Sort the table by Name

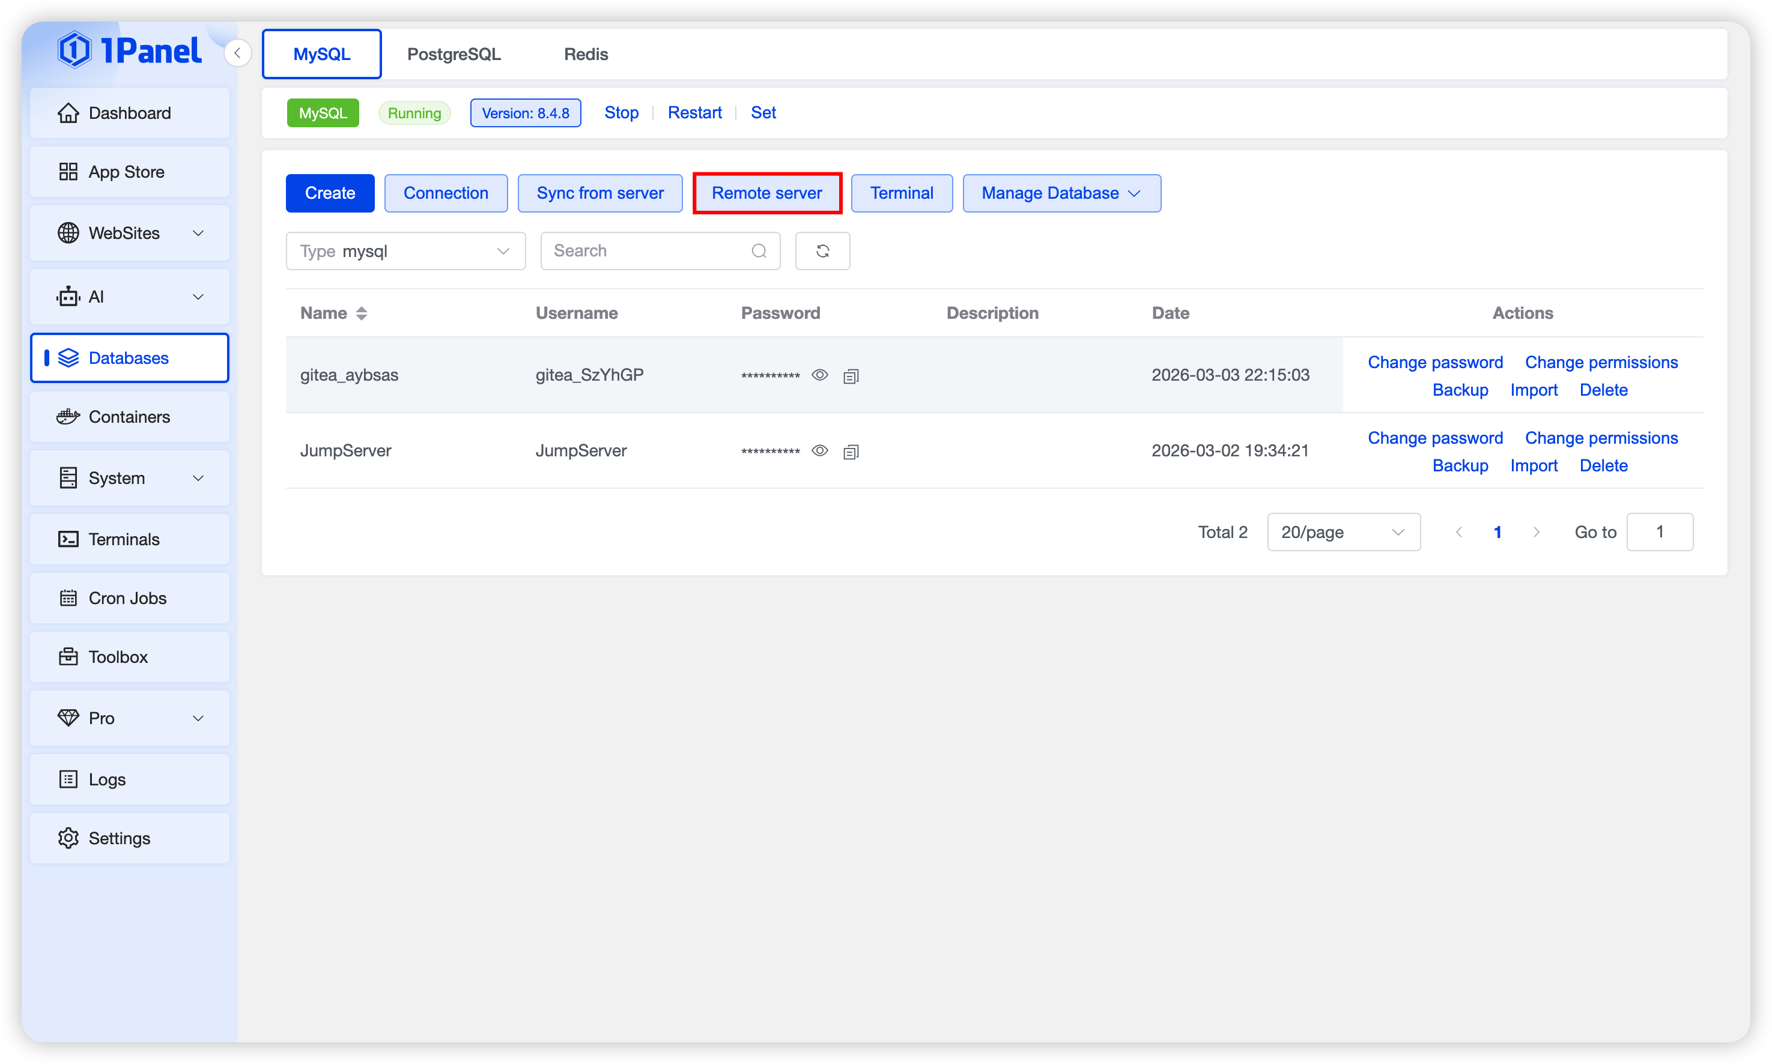(362, 313)
